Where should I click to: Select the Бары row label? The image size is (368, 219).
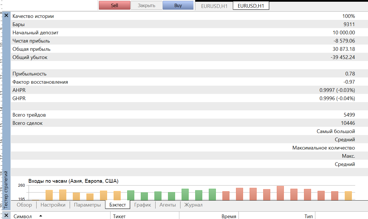pos(18,24)
